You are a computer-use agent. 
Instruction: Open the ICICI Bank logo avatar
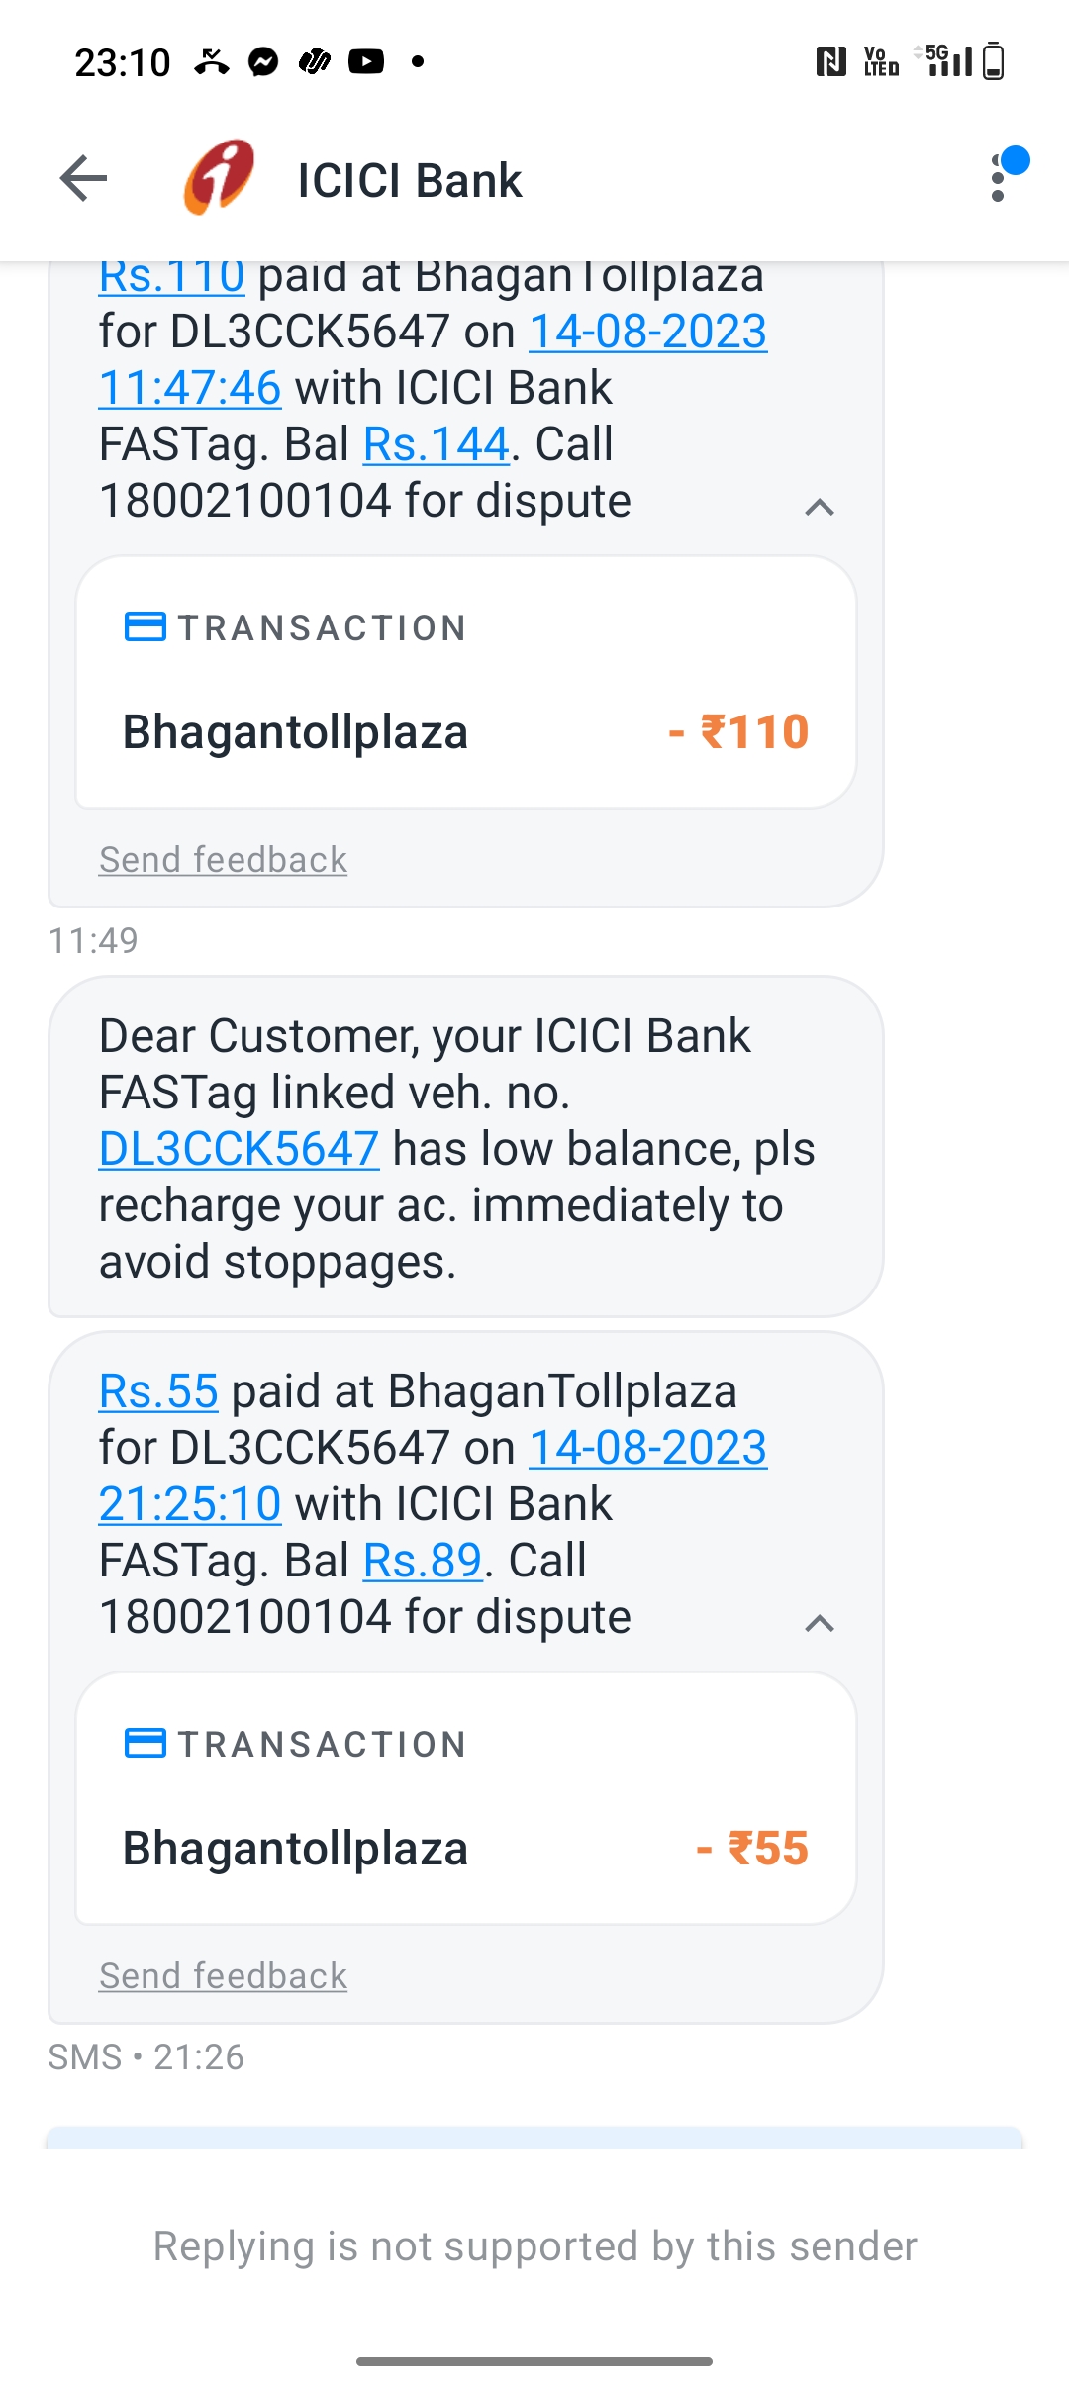pyautogui.click(x=220, y=178)
